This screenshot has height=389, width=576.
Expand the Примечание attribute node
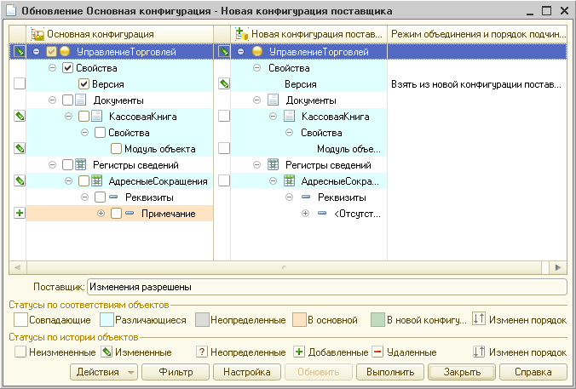[x=101, y=213]
